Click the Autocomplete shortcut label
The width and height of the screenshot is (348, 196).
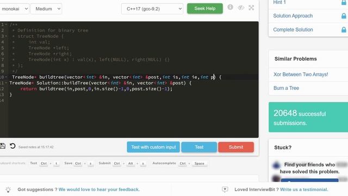click(x=164, y=163)
